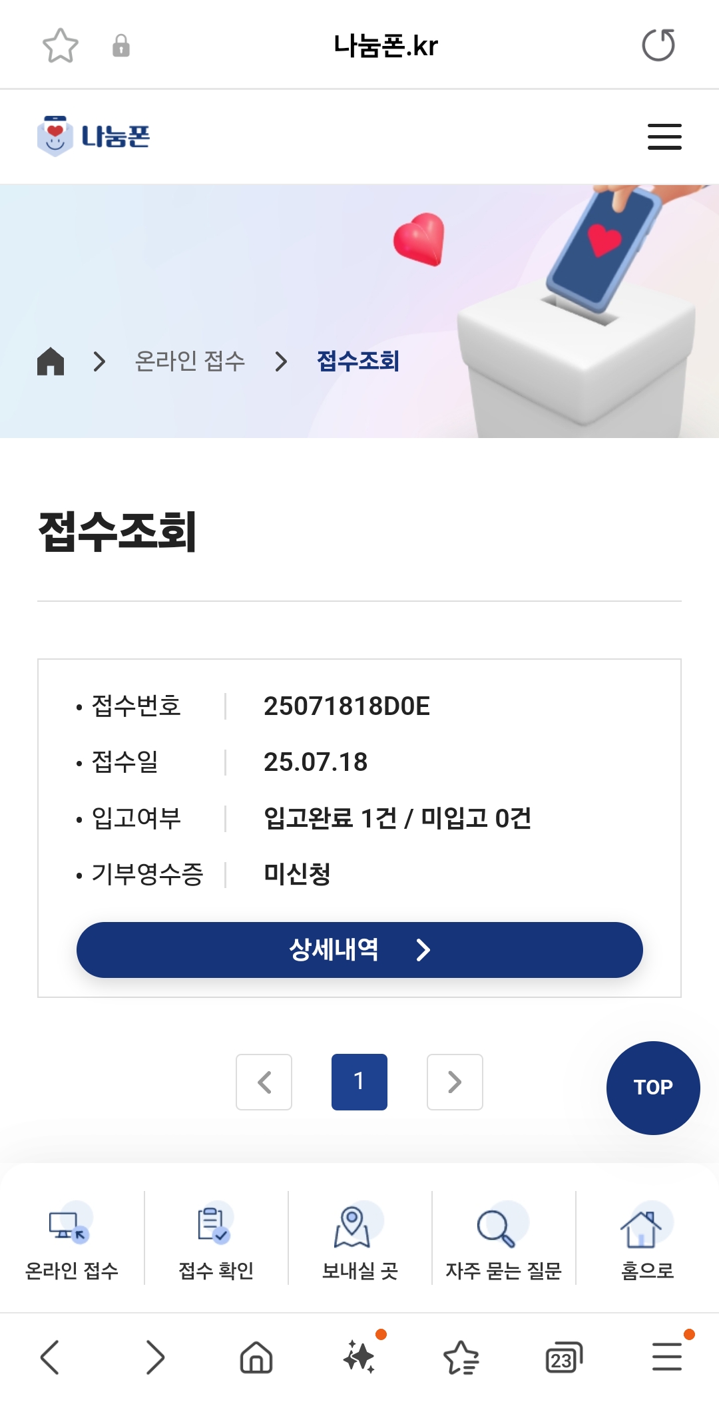Show the 23 open tabs
The image size is (719, 1402).
pos(563,1357)
